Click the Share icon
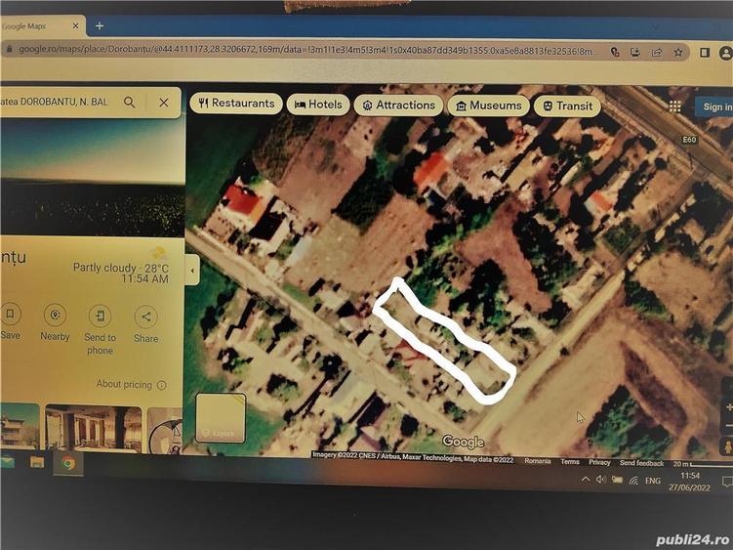The width and height of the screenshot is (733, 550). pyautogui.click(x=145, y=316)
